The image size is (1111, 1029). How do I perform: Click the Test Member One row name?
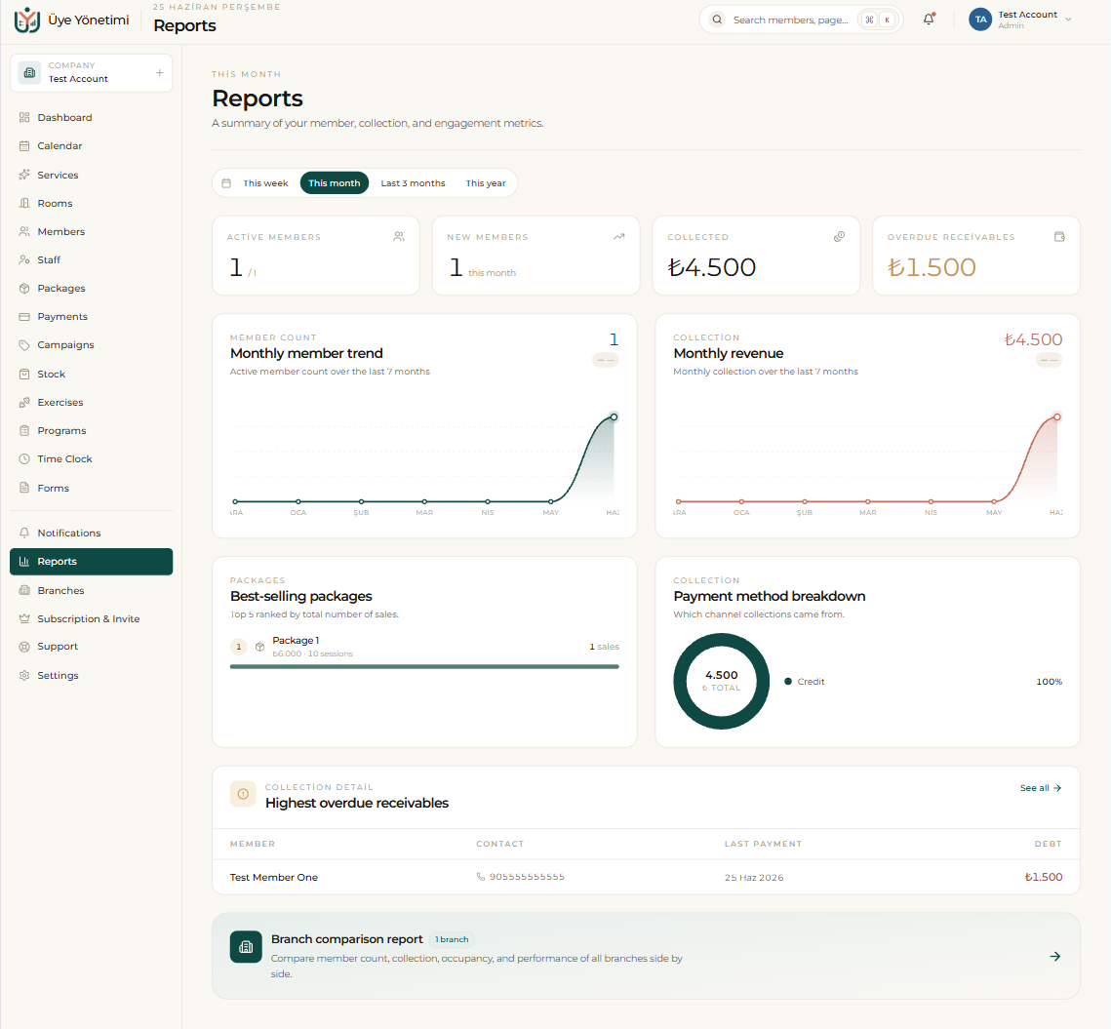tap(273, 878)
